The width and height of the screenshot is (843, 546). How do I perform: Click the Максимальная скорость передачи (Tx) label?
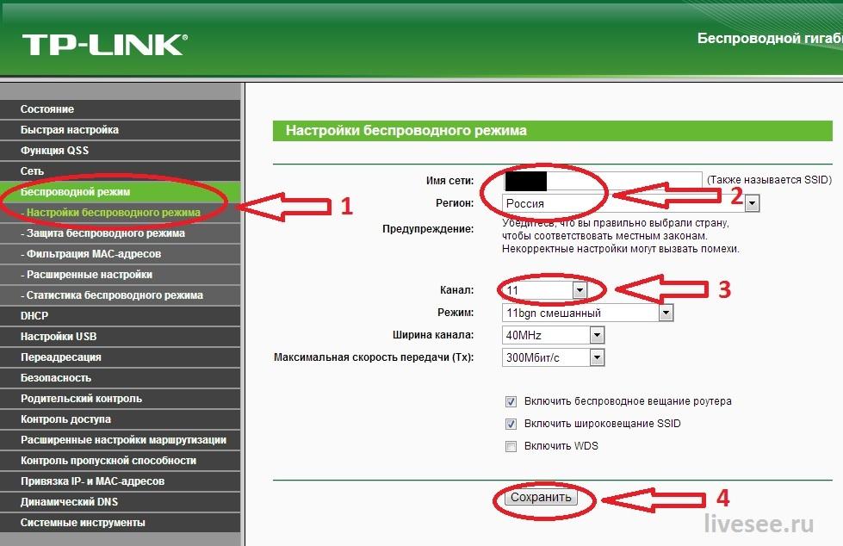[x=374, y=357]
